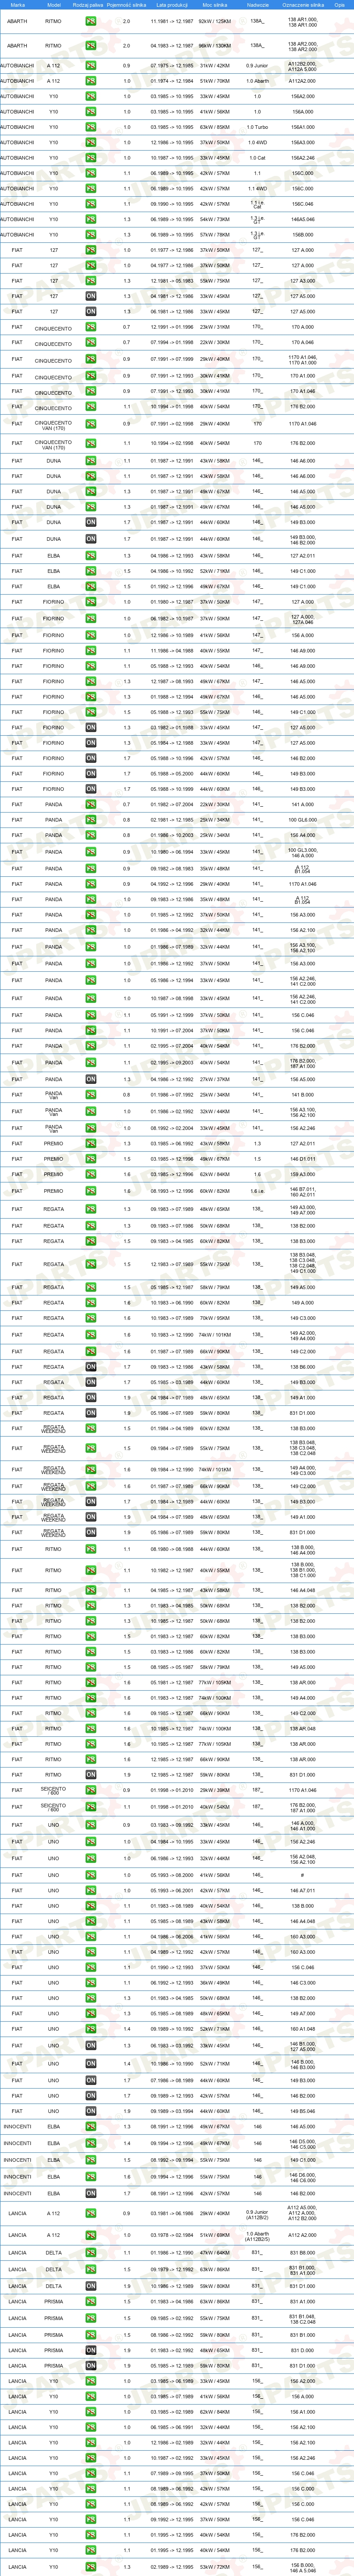The height and width of the screenshot is (2576, 354).
Task: Click the # engine code in Fiat Uno row
Action: [303, 1875]
